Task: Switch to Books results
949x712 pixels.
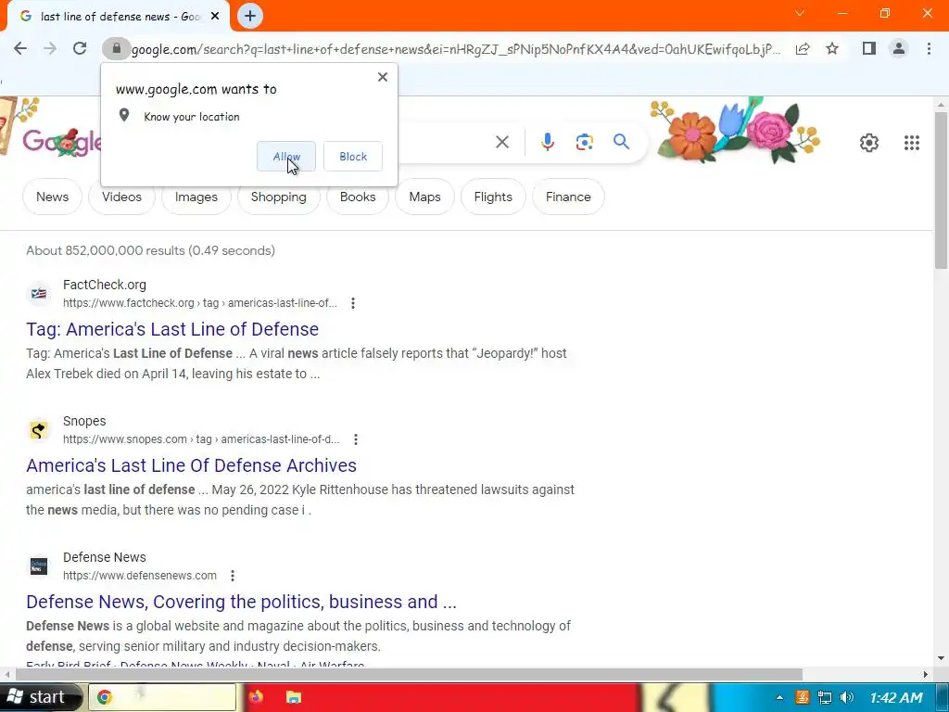Action: [x=358, y=197]
